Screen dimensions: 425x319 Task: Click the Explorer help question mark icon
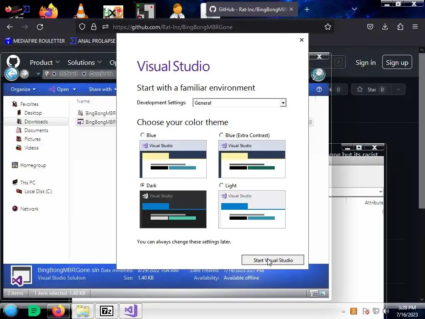click(319, 90)
